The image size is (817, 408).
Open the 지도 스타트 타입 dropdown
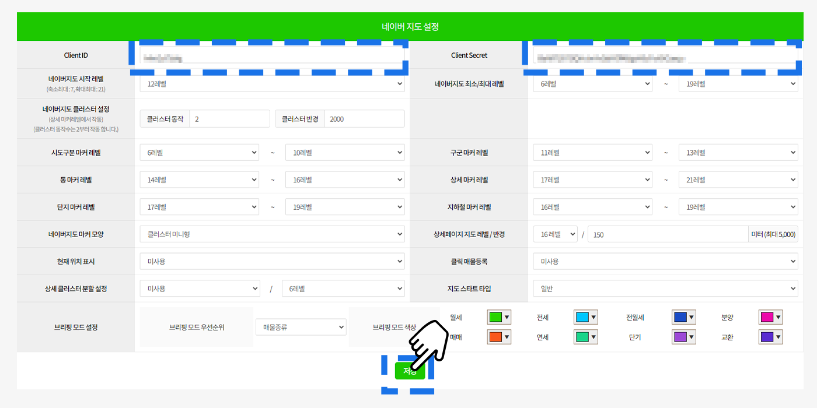pyautogui.click(x=665, y=289)
